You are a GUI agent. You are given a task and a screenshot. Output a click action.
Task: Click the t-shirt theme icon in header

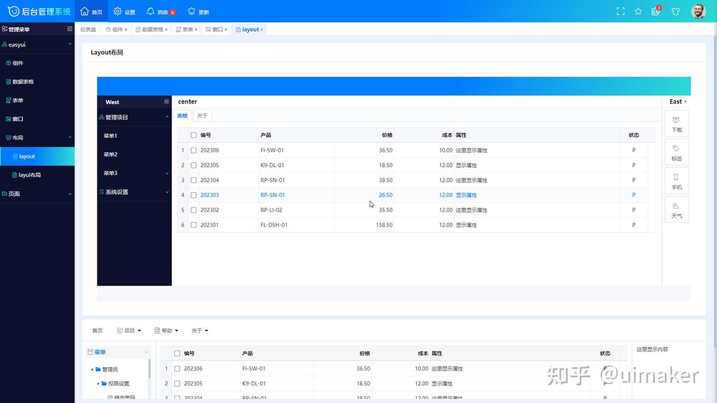(x=676, y=11)
